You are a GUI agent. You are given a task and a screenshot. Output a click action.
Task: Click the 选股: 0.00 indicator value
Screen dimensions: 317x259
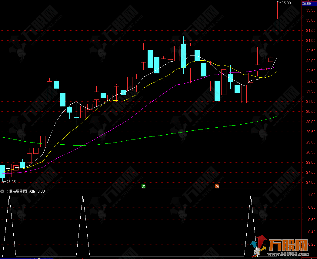point(36,191)
